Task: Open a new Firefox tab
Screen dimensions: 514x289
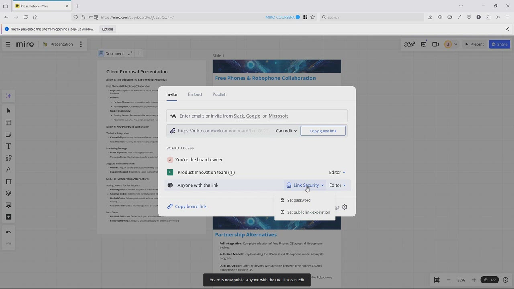Action: [78, 6]
